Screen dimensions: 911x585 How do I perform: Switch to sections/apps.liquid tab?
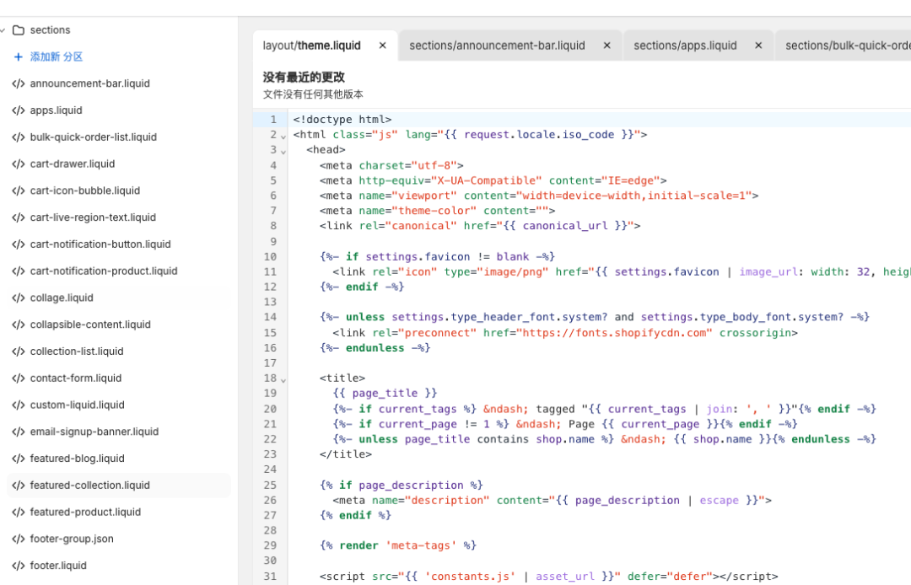click(685, 46)
